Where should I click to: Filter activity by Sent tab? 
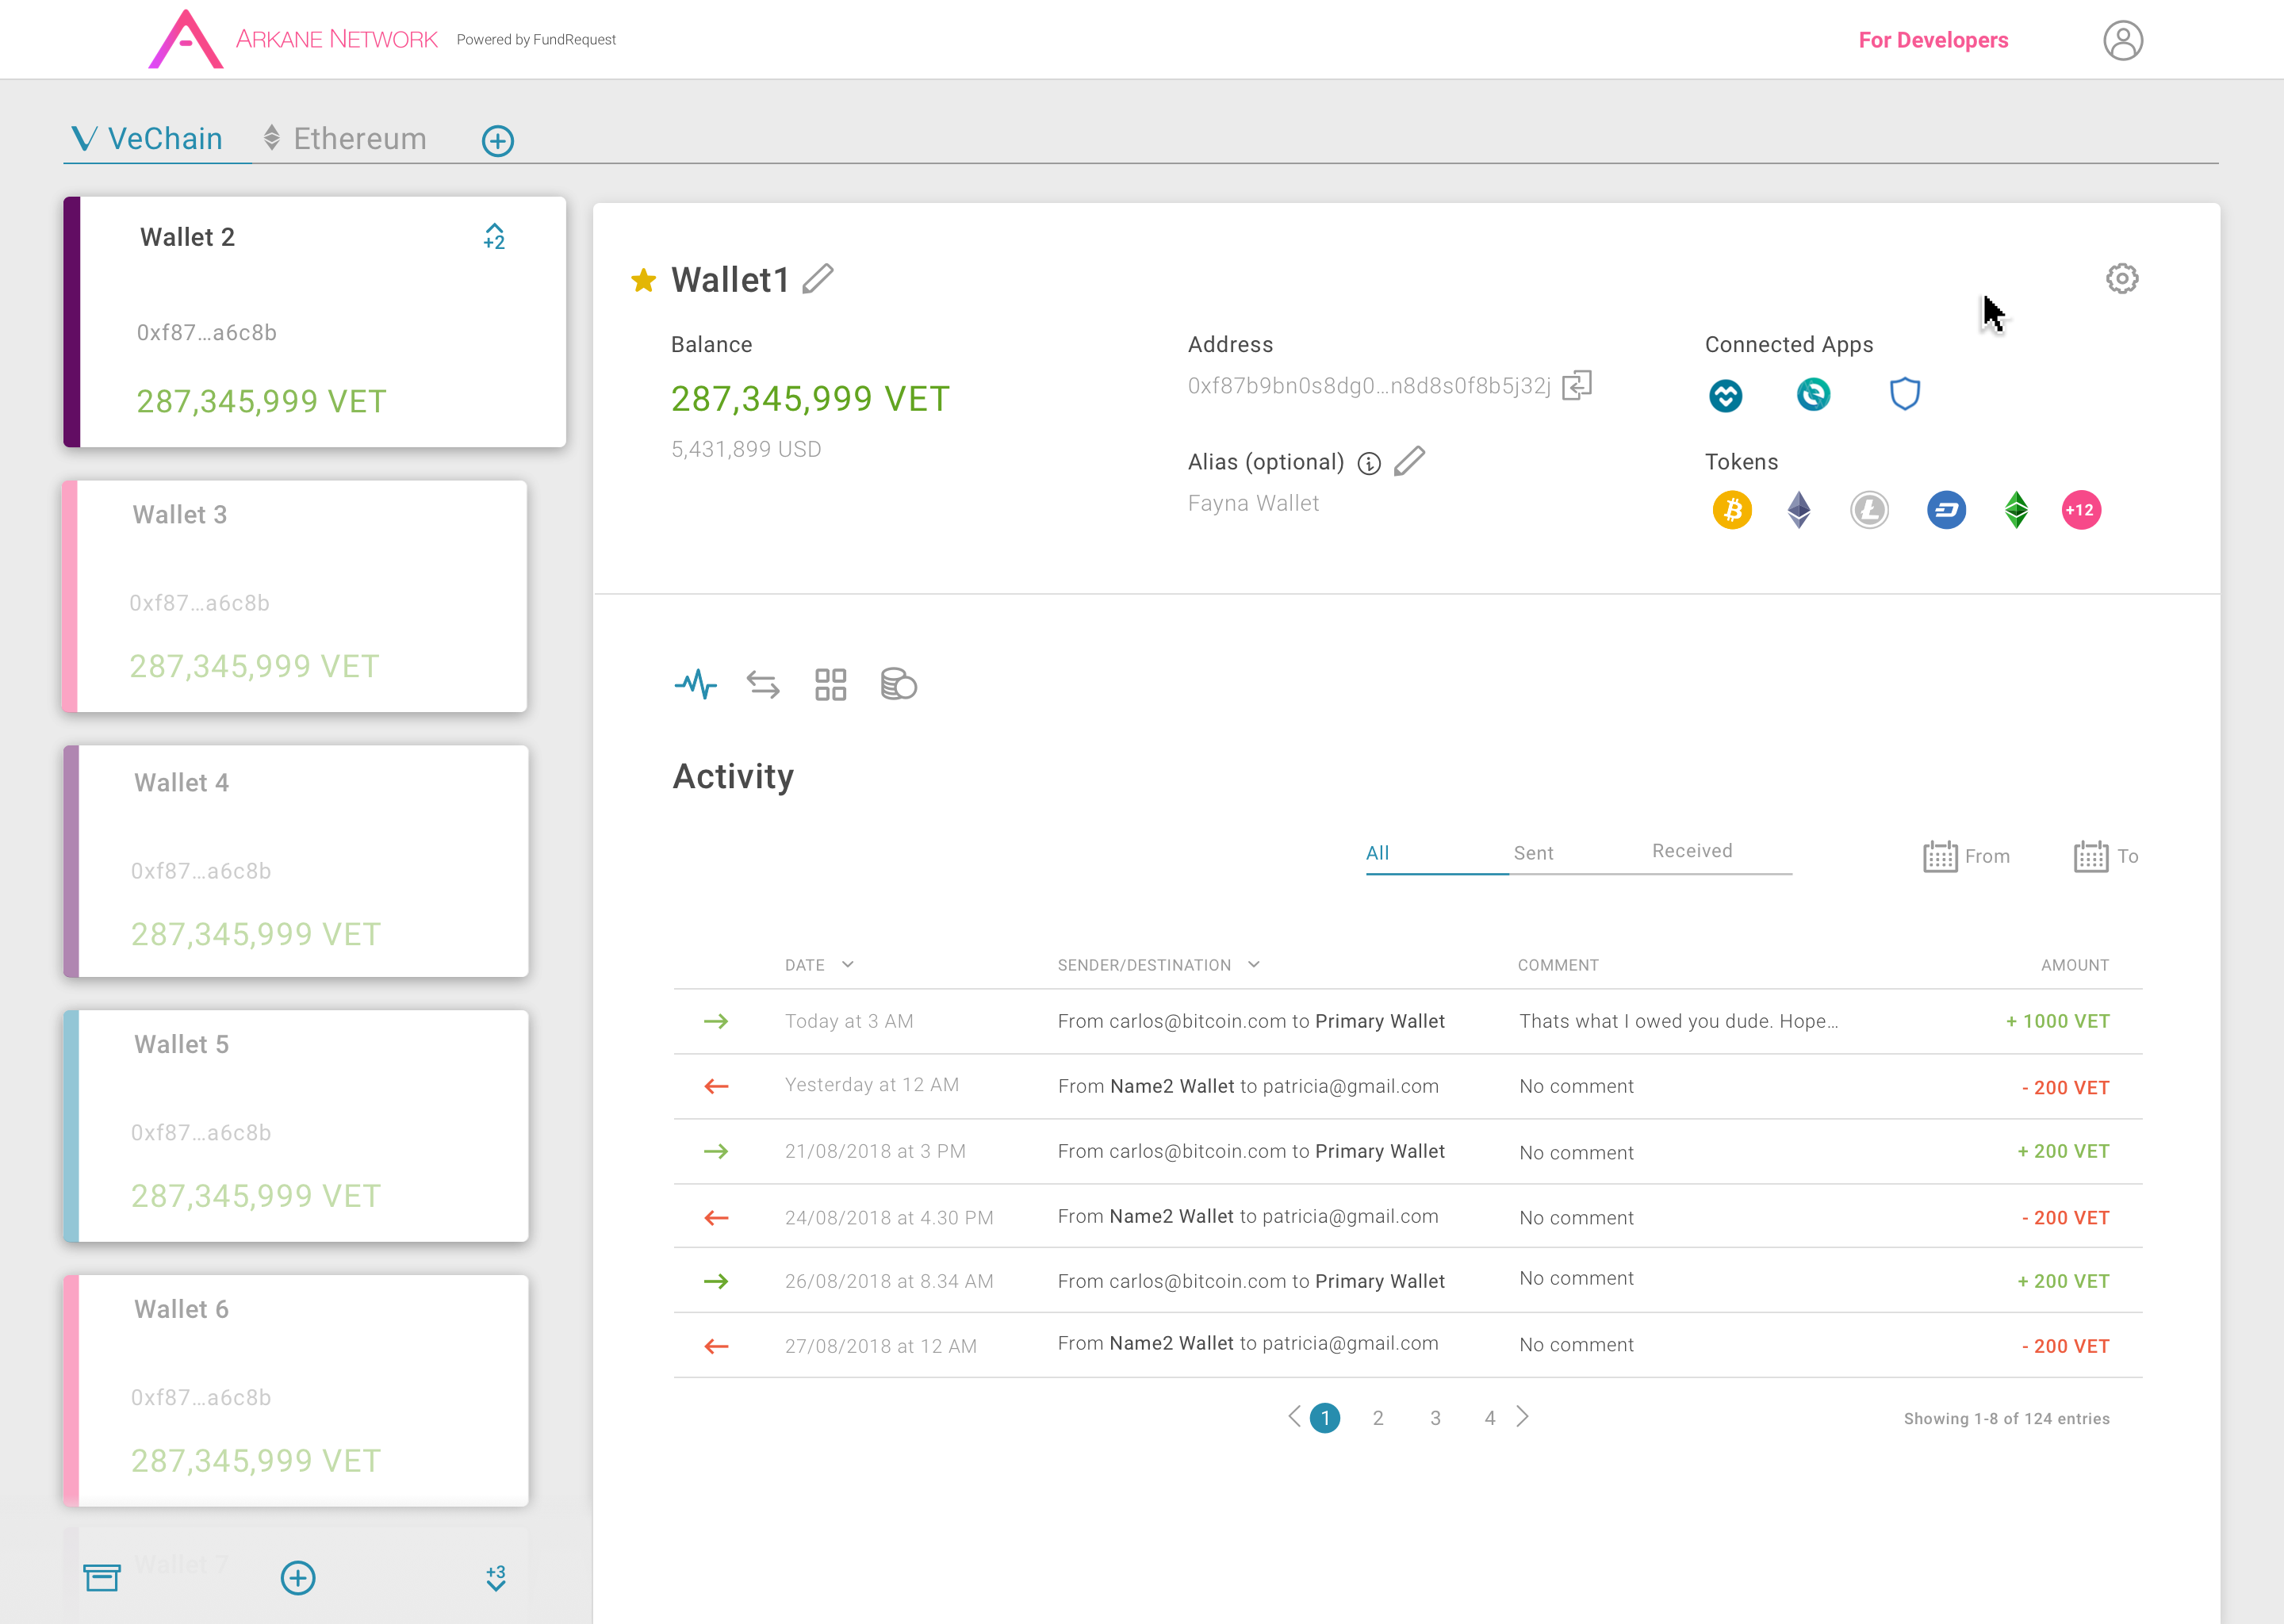[1533, 852]
